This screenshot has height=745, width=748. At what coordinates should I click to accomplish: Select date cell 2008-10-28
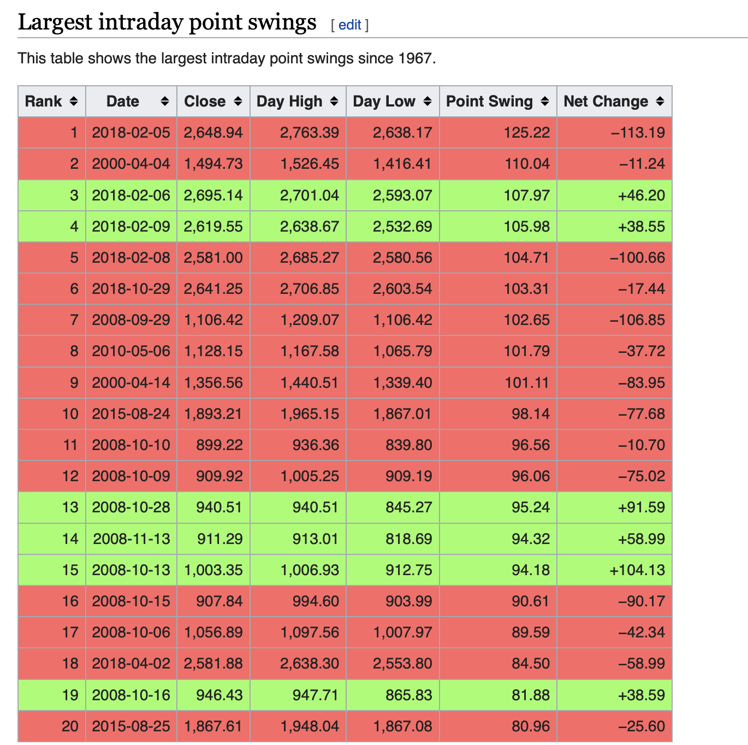point(131,507)
